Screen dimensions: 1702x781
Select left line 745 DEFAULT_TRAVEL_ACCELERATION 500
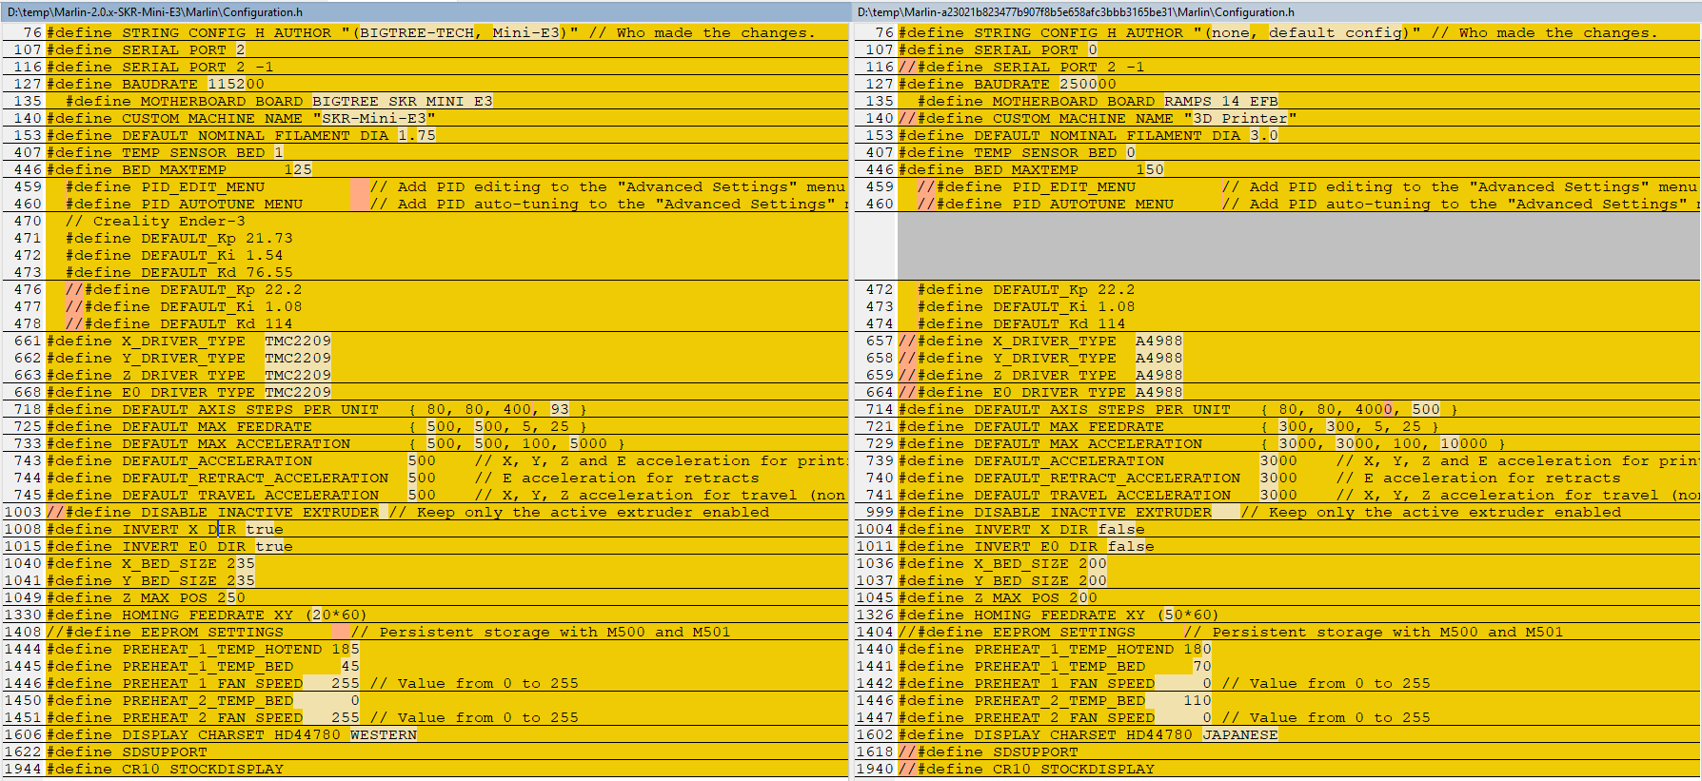pos(425,496)
